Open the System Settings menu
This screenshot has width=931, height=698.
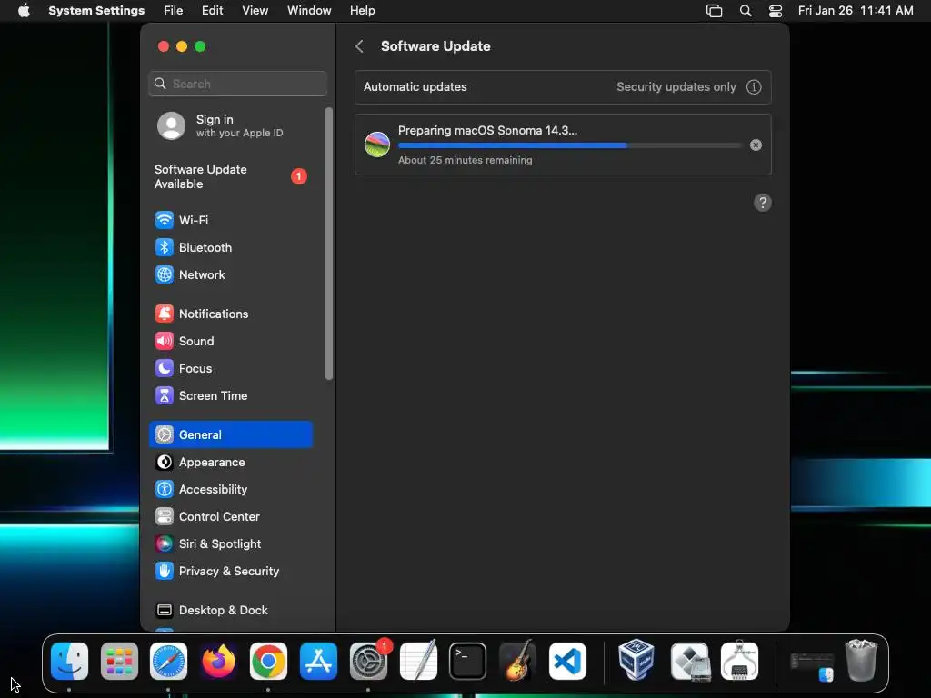[x=96, y=11]
